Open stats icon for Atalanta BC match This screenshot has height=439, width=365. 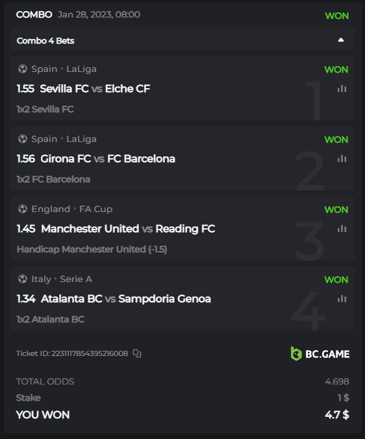(342, 299)
